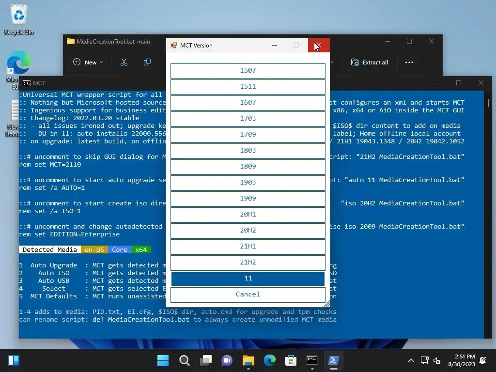Open New menu in File Explorer window
496x372 pixels.
click(x=88, y=62)
